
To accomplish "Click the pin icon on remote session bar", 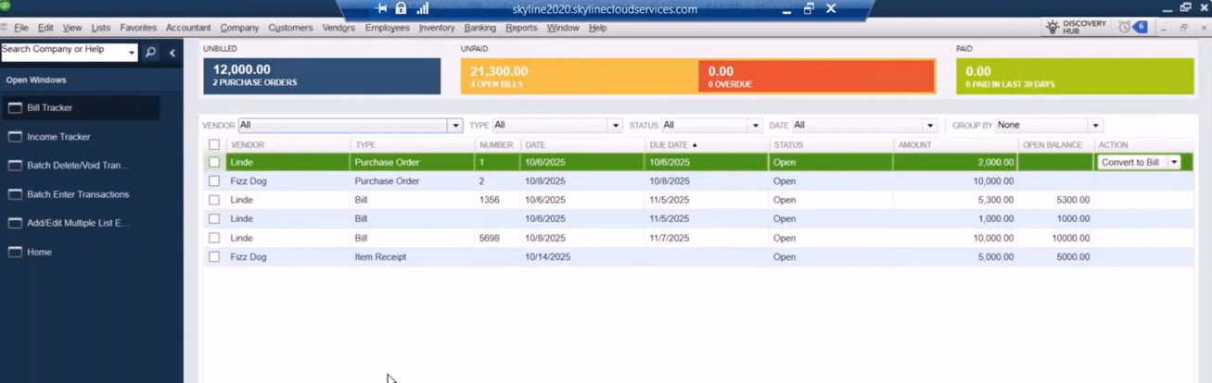I will pos(381,8).
